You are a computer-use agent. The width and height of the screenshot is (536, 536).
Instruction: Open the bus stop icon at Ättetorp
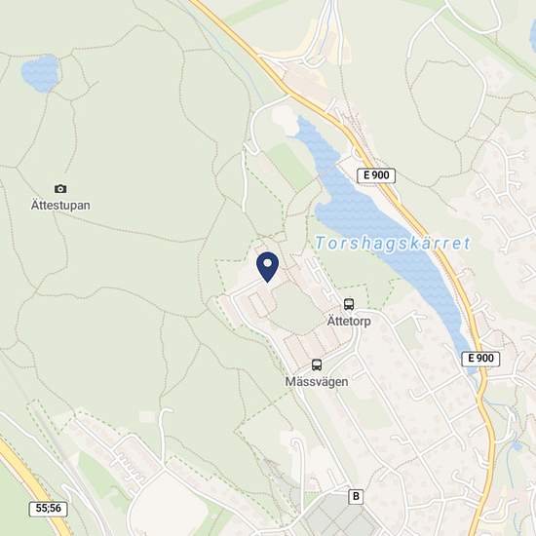[349, 304]
